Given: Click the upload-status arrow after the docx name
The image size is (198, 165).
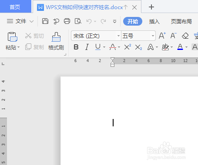Looking at the screenshot, I should click(x=126, y=7).
